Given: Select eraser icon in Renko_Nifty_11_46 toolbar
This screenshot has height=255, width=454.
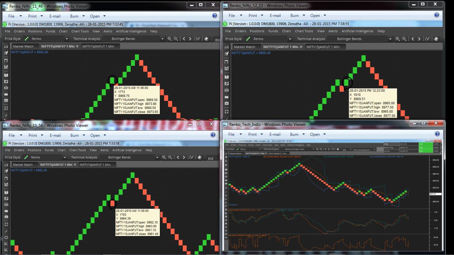Looking at the screenshot, I should tap(206, 39).
